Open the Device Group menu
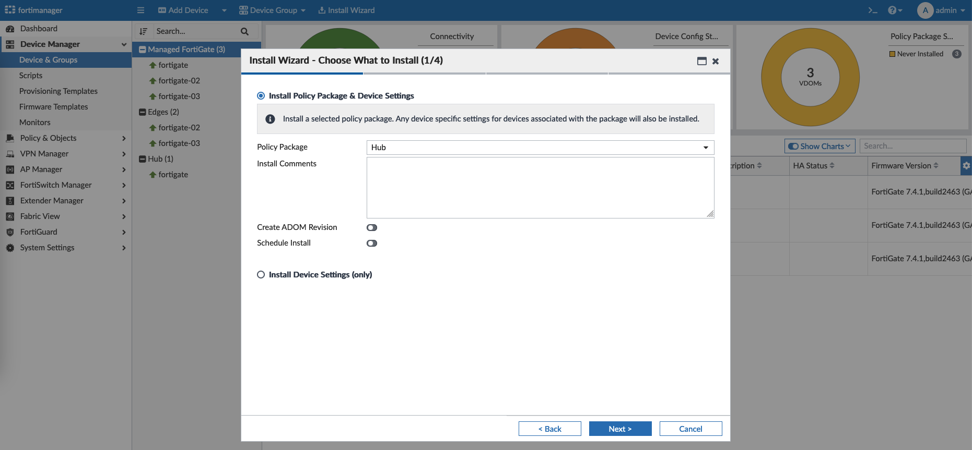972x450 pixels. pos(272,10)
